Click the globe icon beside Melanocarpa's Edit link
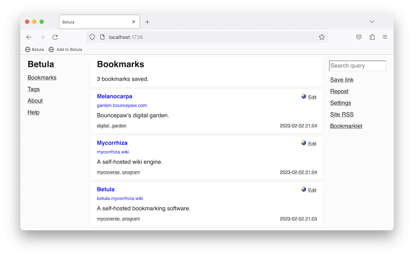The image size is (414, 257). coord(304,97)
